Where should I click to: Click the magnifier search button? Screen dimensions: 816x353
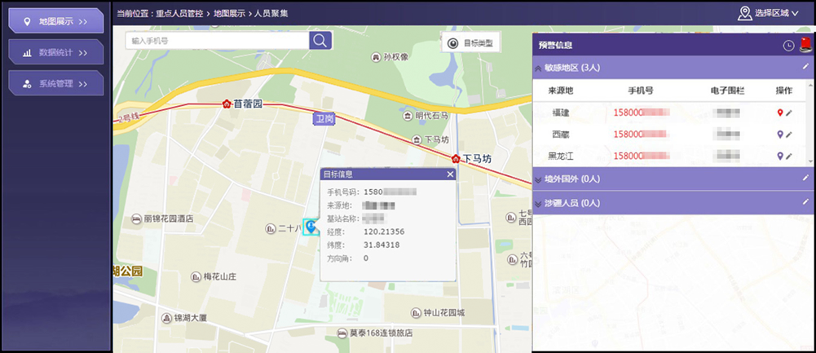(320, 41)
